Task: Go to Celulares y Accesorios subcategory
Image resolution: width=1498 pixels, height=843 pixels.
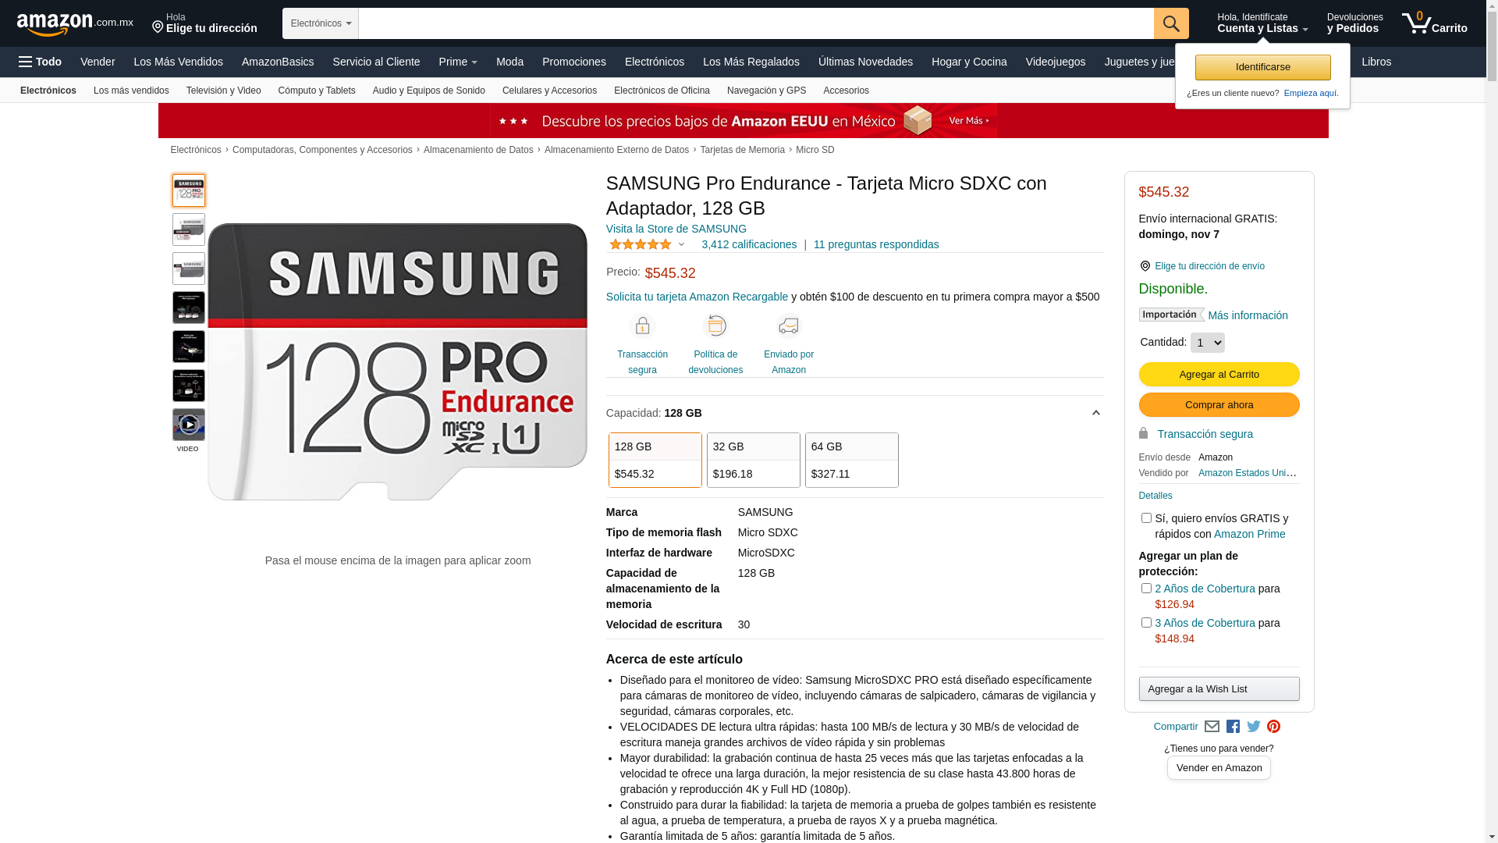Action: click(x=549, y=91)
